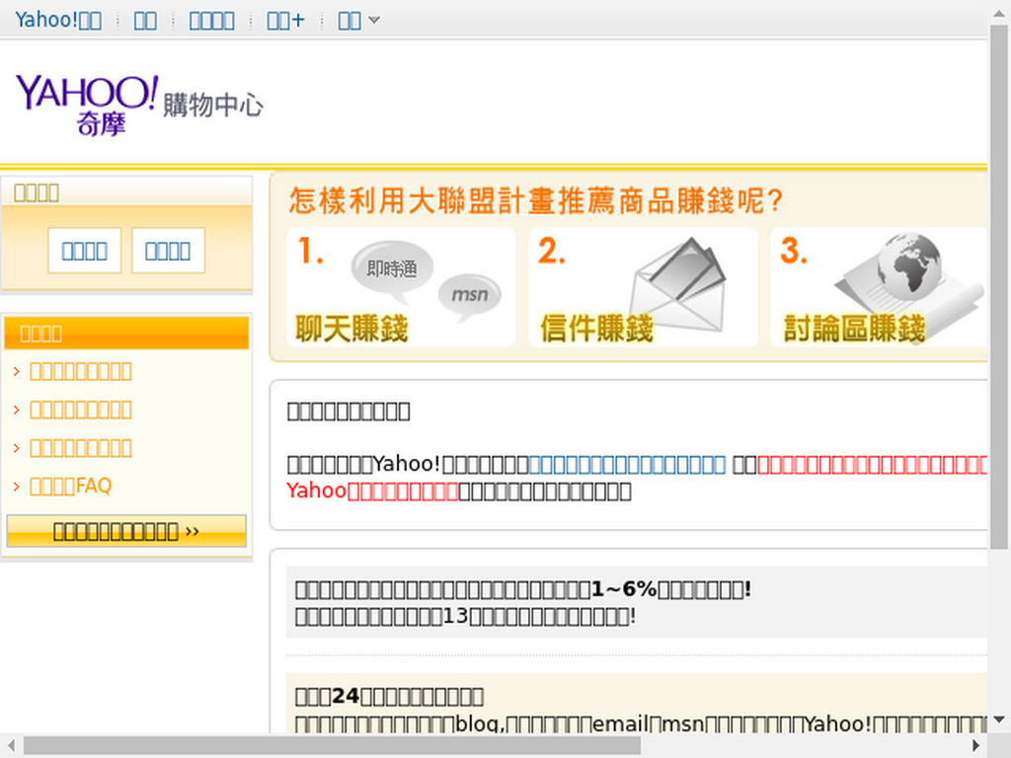Follow the blue hyperlink in the intro paragraph

[x=627, y=464]
